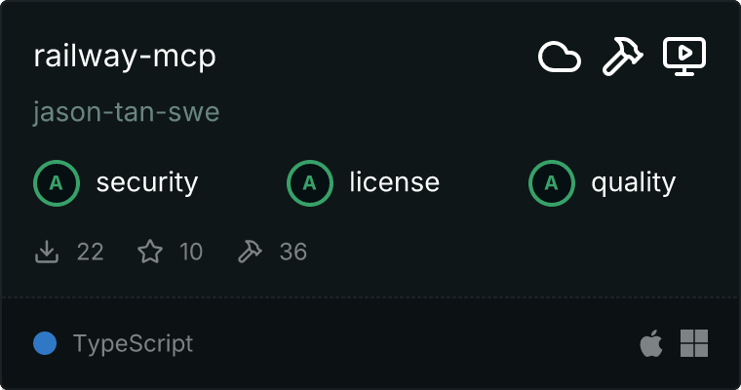Click the security label
741x390 pixels.
coord(147,183)
